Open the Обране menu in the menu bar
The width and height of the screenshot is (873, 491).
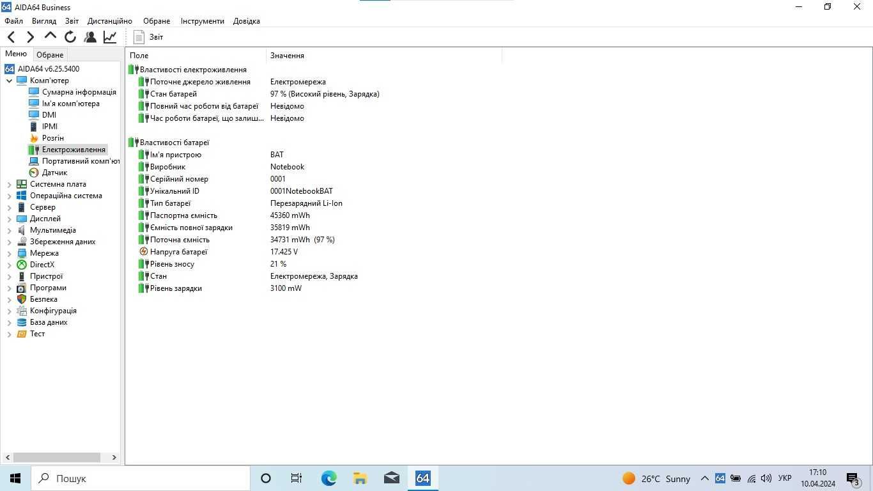click(157, 21)
